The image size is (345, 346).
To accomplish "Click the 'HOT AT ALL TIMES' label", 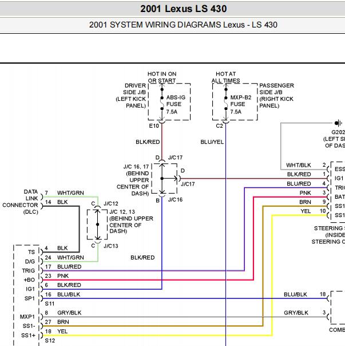I will point(225,77).
